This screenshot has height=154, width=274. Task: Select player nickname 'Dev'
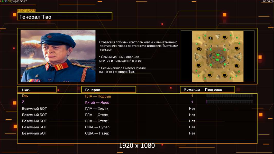pos(25,96)
